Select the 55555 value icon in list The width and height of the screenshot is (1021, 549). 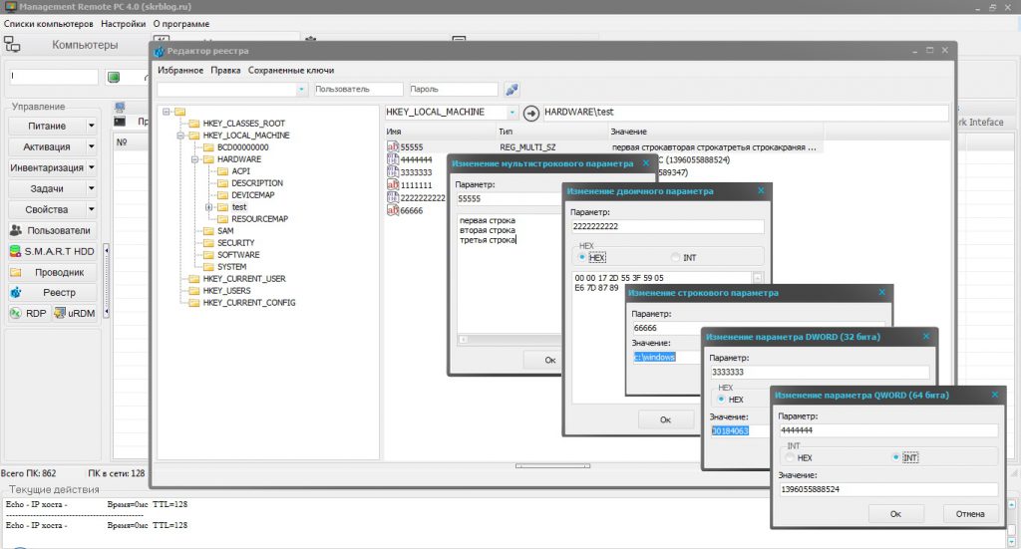393,147
